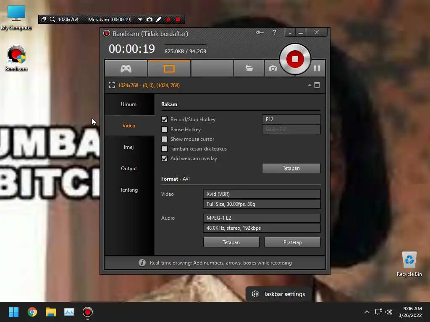Launch Google Chrome from taskbar
Screen dimensions: 430x322
pyautogui.click(x=32, y=312)
